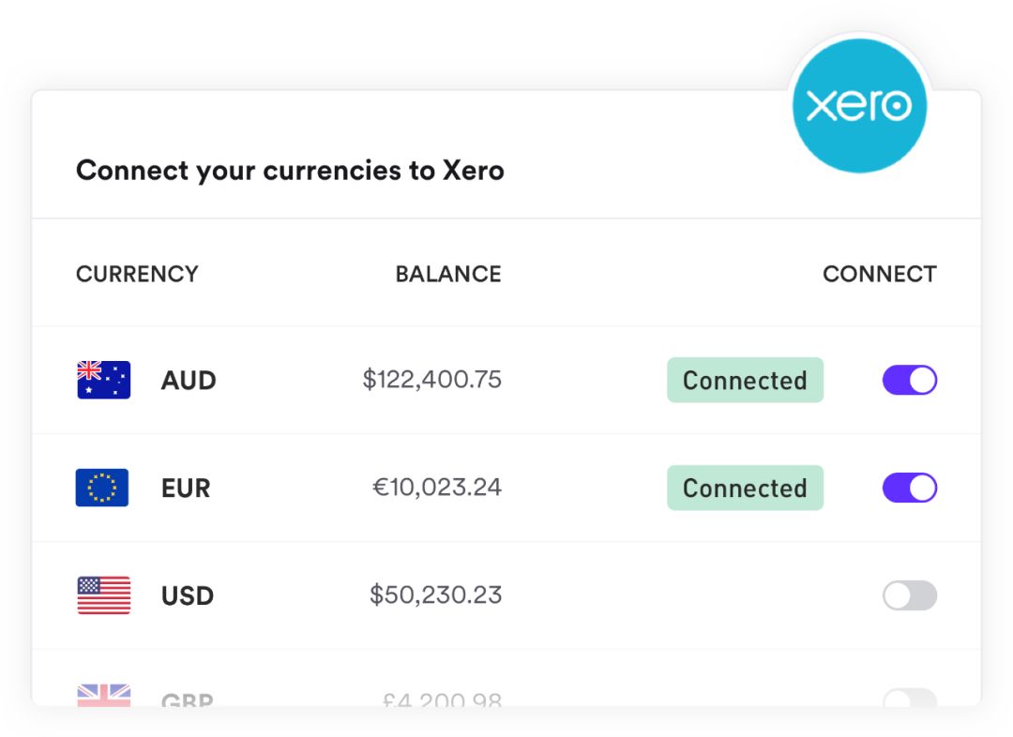This screenshot has height=737, width=1013.
Task: Click the European Union flag icon
Action: (102, 488)
